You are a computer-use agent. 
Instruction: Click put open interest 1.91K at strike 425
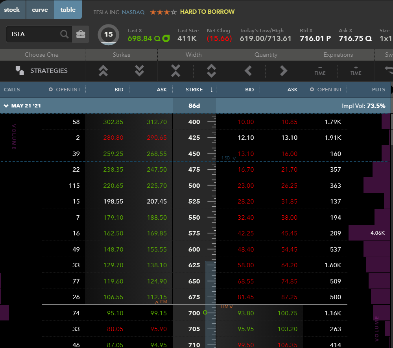(332, 138)
